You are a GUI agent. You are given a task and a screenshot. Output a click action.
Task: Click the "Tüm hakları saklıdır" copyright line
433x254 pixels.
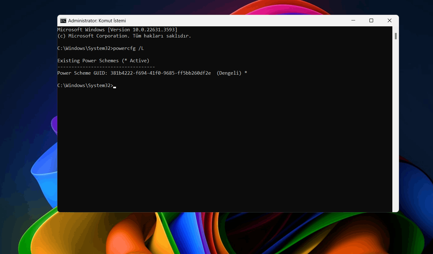(124, 36)
